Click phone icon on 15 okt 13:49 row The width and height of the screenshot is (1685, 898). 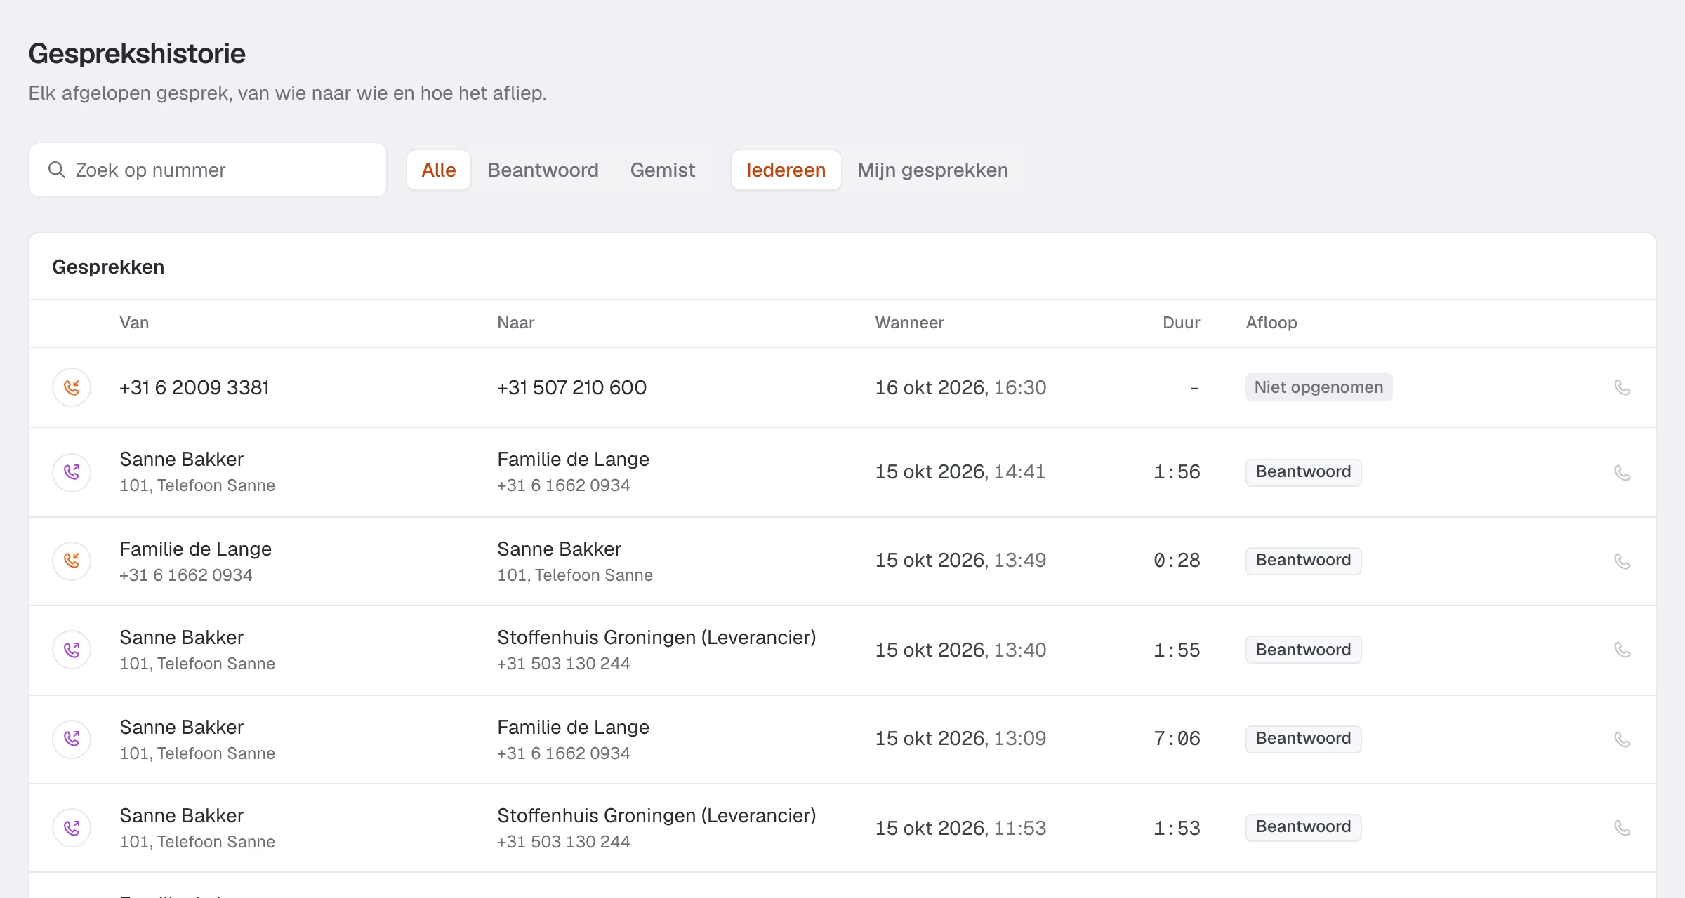(x=1622, y=561)
